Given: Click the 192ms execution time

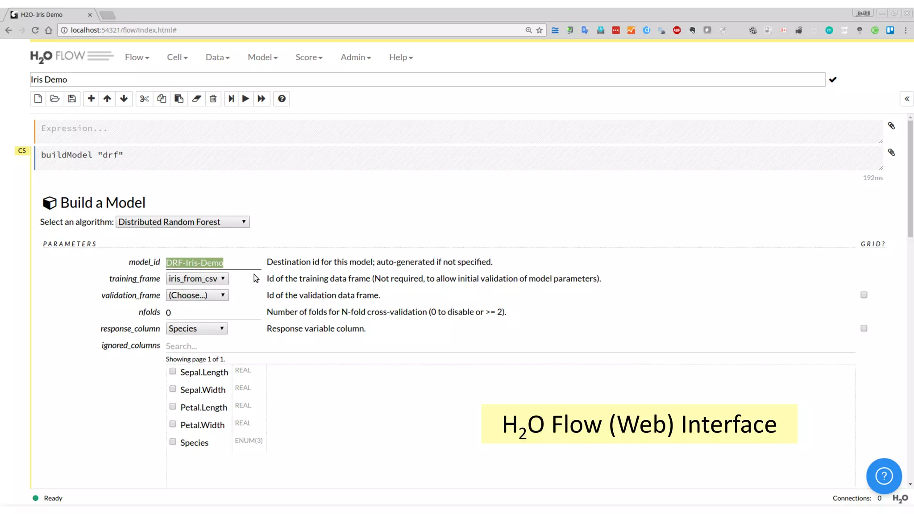Looking at the screenshot, I should coord(873,178).
